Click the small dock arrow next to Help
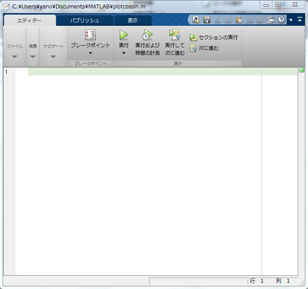The image size is (308, 289). pyautogui.click(x=291, y=20)
